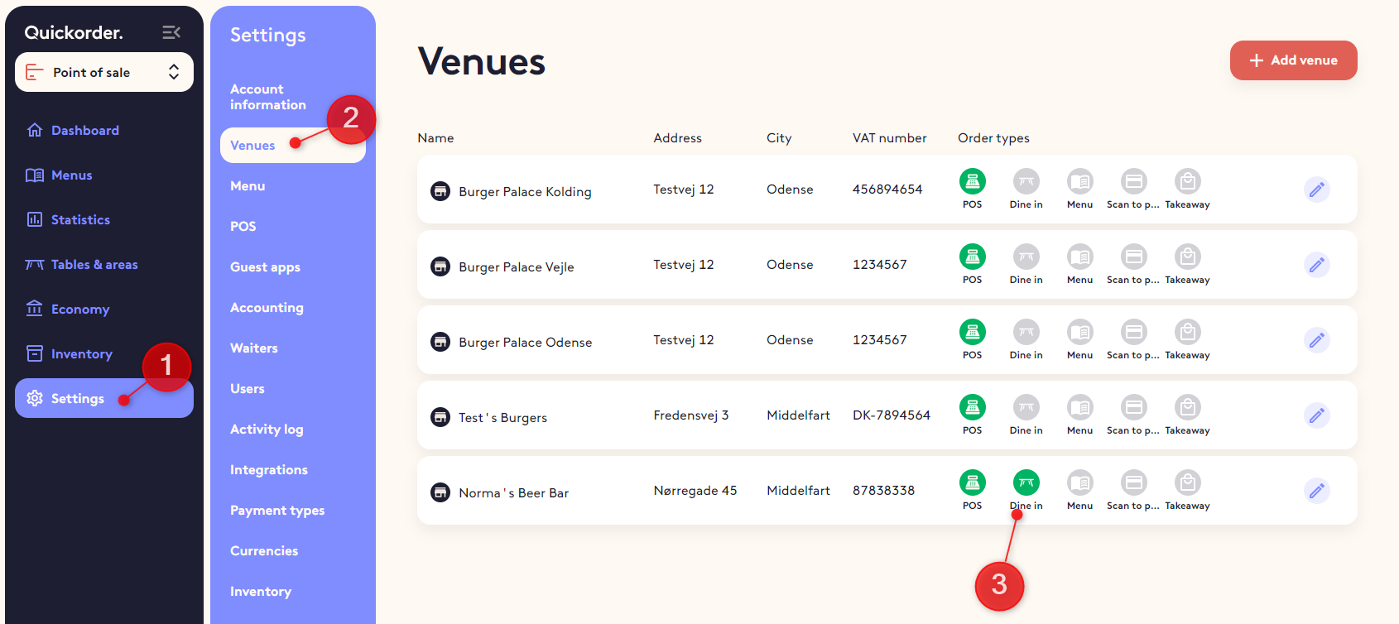1399x624 pixels.
Task: Edit the Burger Palace Vejle venue
Action: (1316, 265)
